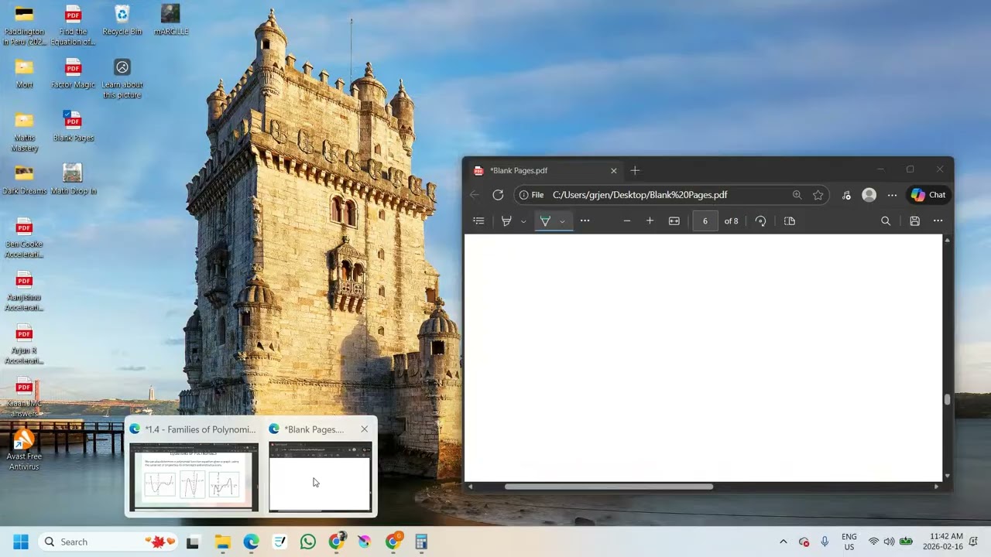Open PDF toolbar more settings menu

pos(938,221)
